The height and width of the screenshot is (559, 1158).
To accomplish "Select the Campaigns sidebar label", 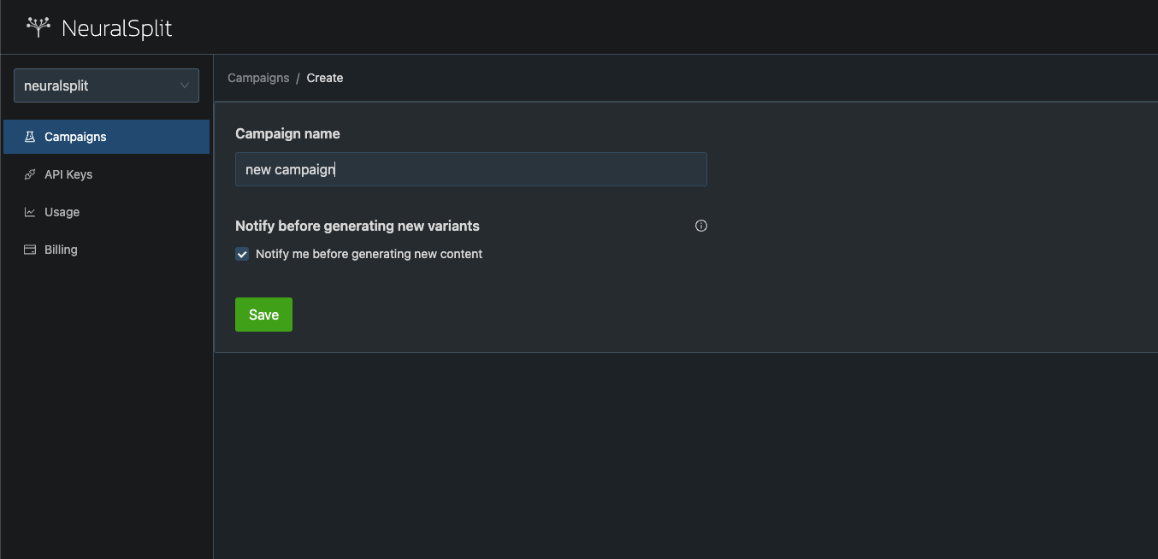I will pos(75,137).
